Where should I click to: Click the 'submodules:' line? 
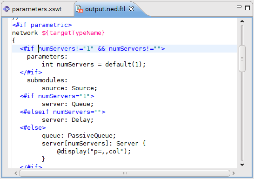pos(47,80)
